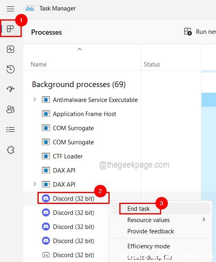Sort by the Name column header
The width and height of the screenshot is (216, 262).
39,64
